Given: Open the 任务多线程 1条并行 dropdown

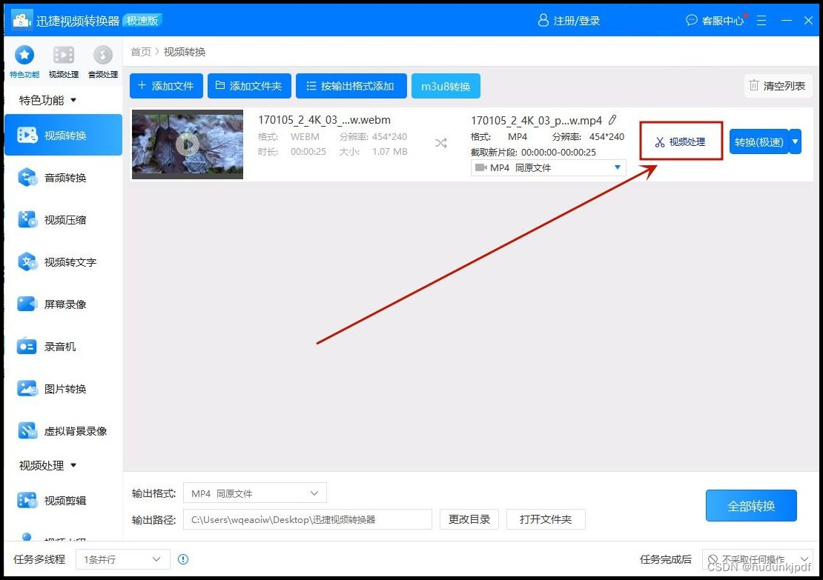Looking at the screenshot, I should (122, 559).
